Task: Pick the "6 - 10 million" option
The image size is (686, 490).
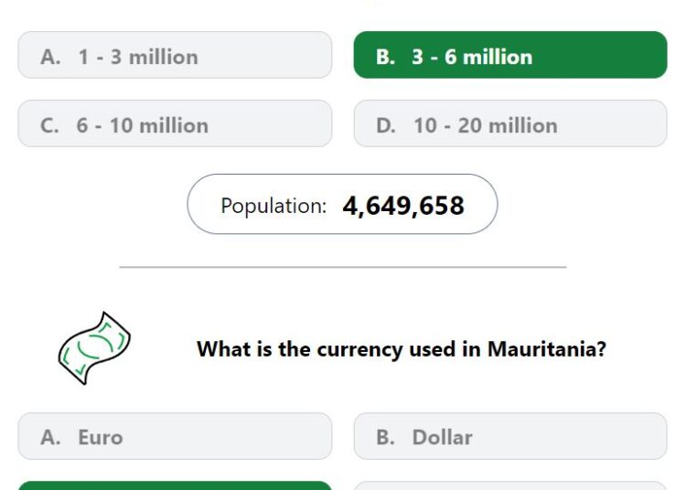Action: pyautogui.click(x=175, y=123)
